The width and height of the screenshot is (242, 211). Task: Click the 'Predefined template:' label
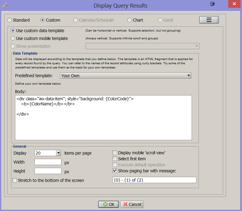click(34, 76)
